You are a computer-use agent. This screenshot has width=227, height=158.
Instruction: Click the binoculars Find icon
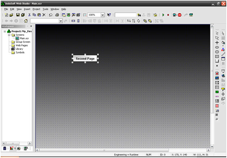tap(139, 15)
